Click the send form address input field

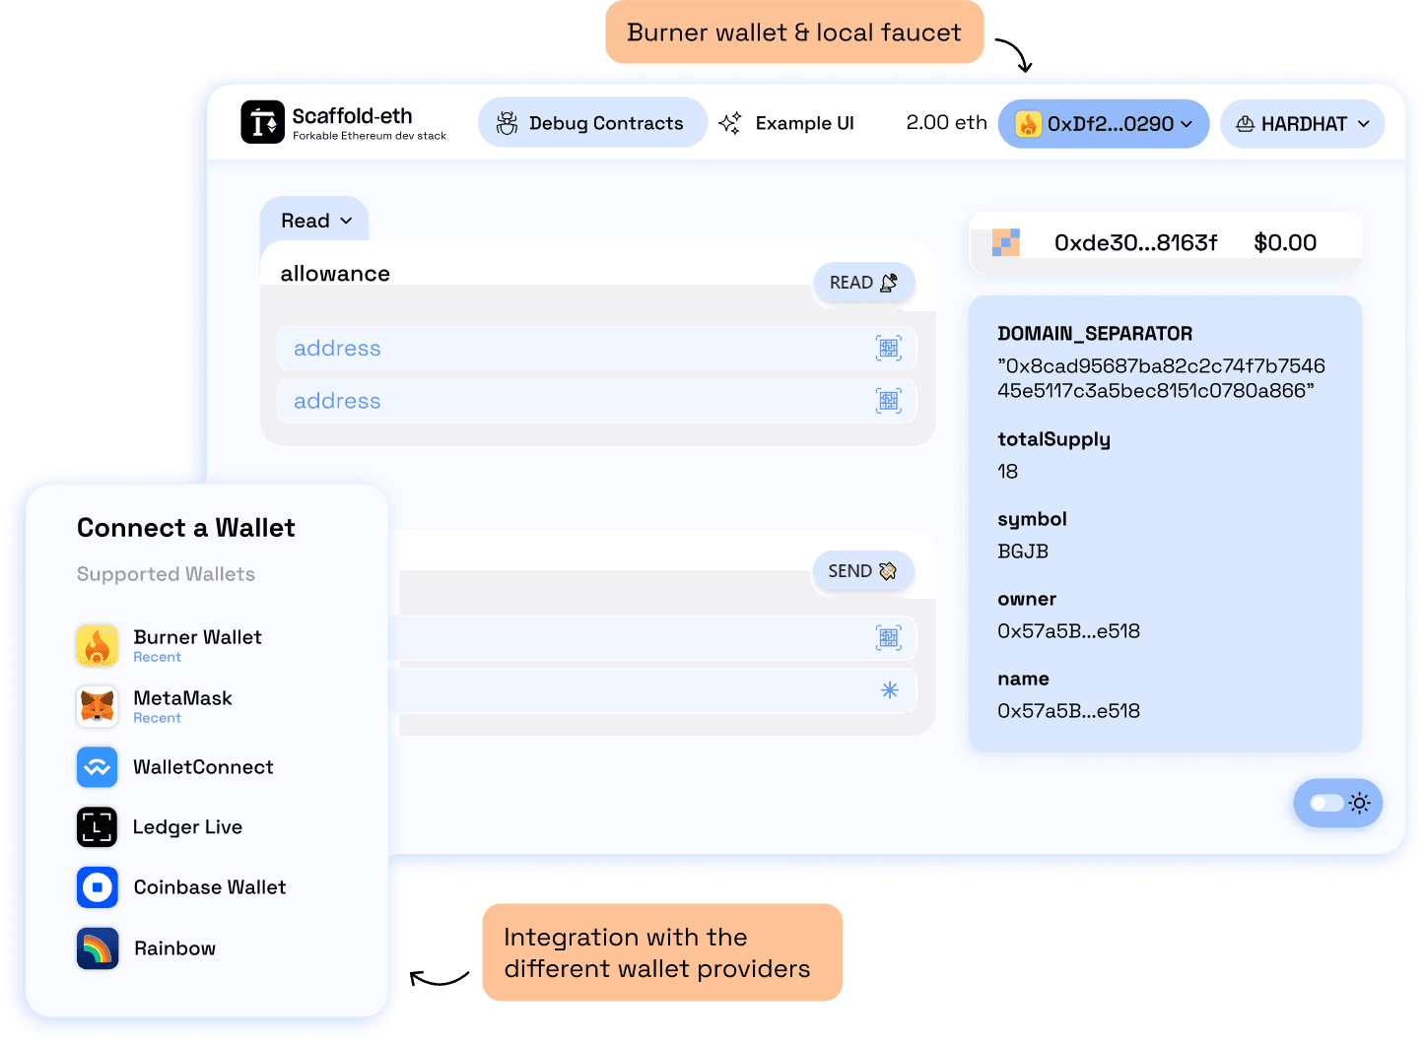click(652, 638)
